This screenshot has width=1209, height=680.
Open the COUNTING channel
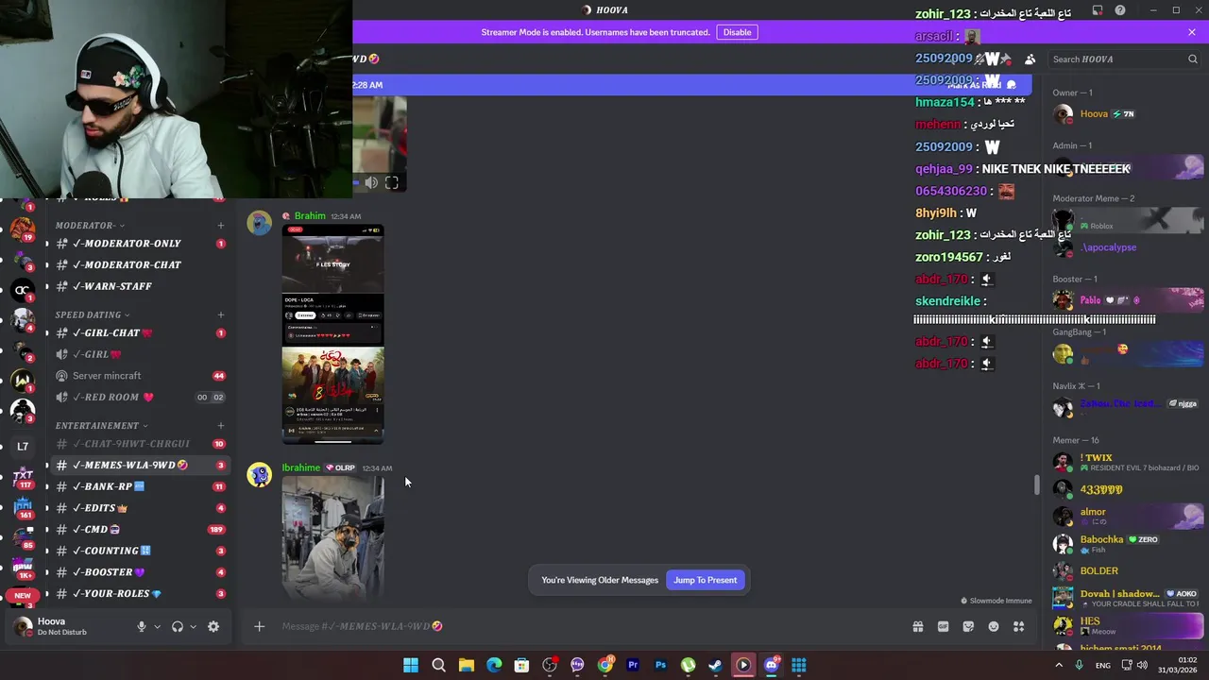click(x=140, y=551)
